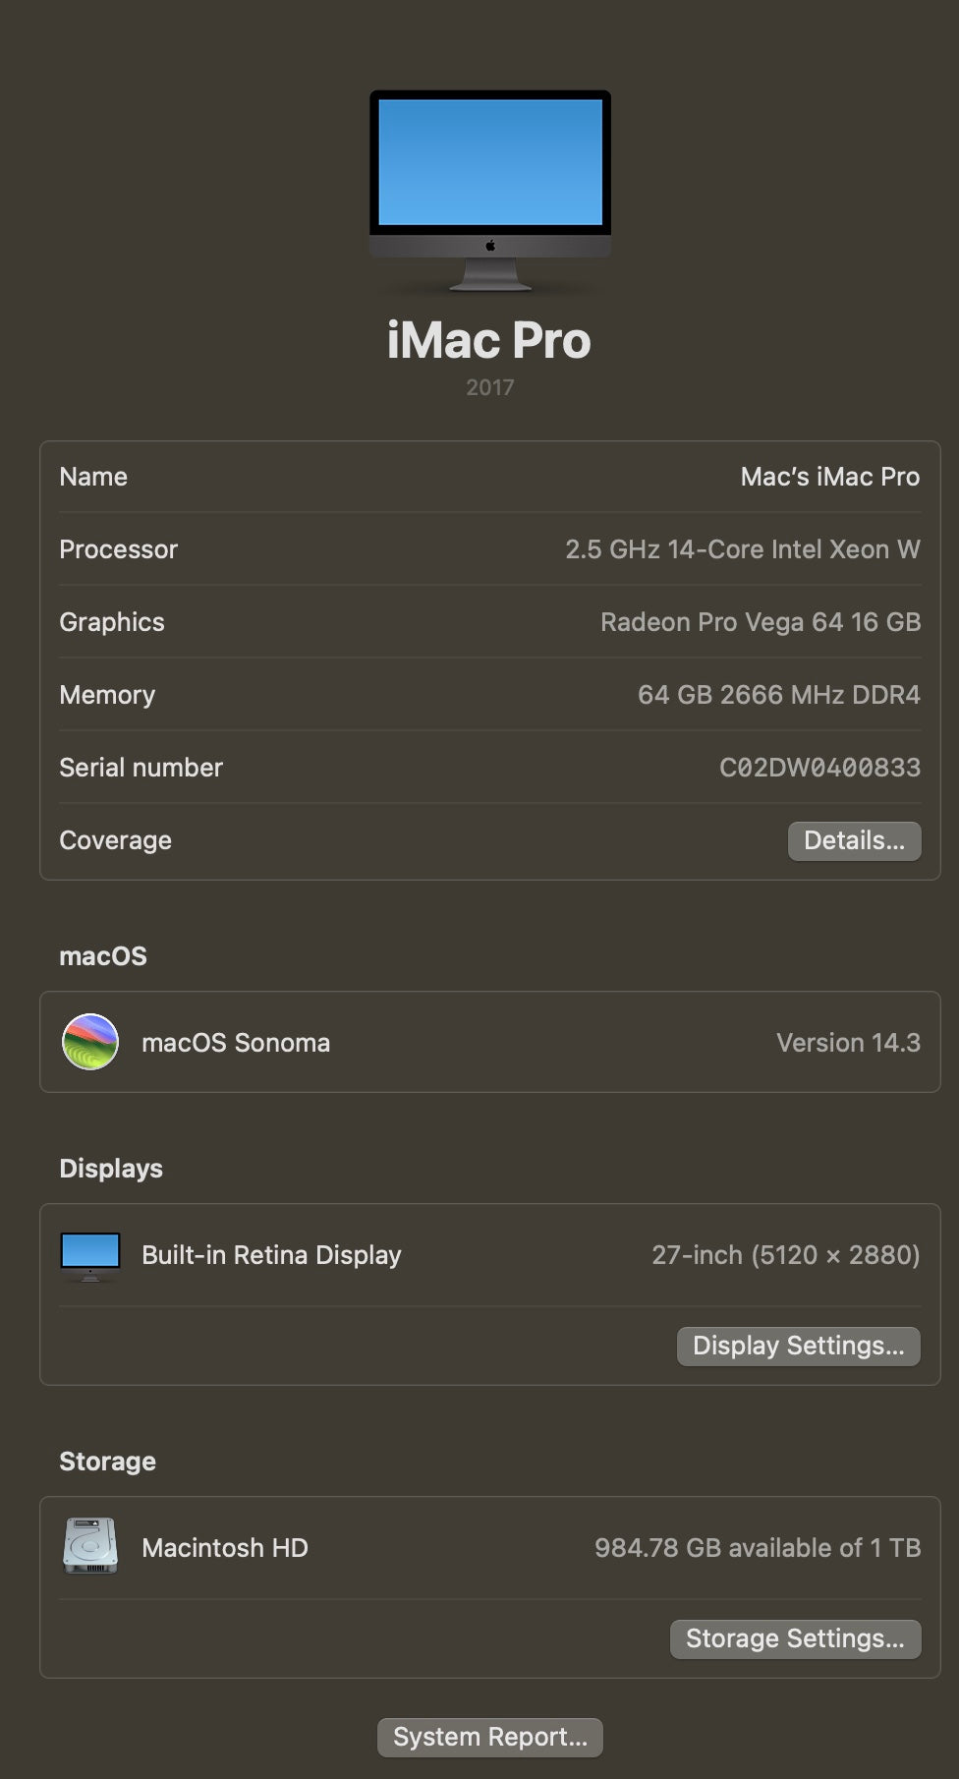This screenshot has height=1779, width=959.
Task: Click the 64 GB memory value
Action: tap(778, 695)
